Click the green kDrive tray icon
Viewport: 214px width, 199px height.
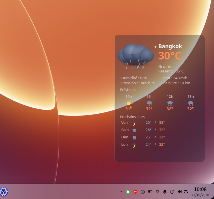click(128, 192)
